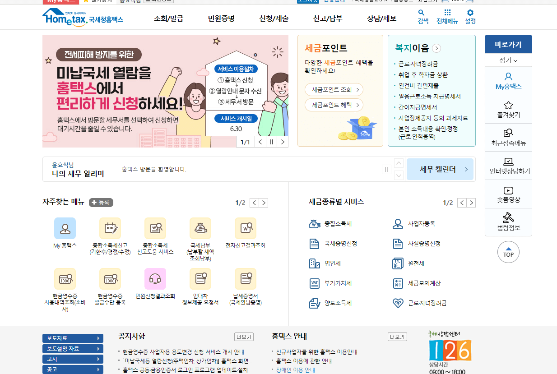Select the 종합소득세신고 income tax filing icon
This screenshot has width=557, height=374.
click(x=110, y=228)
